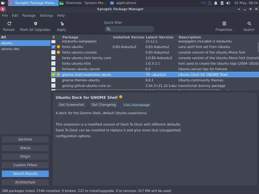Click the power manager battery tray icon
The image size is (259, 194).
coord(222,3)
